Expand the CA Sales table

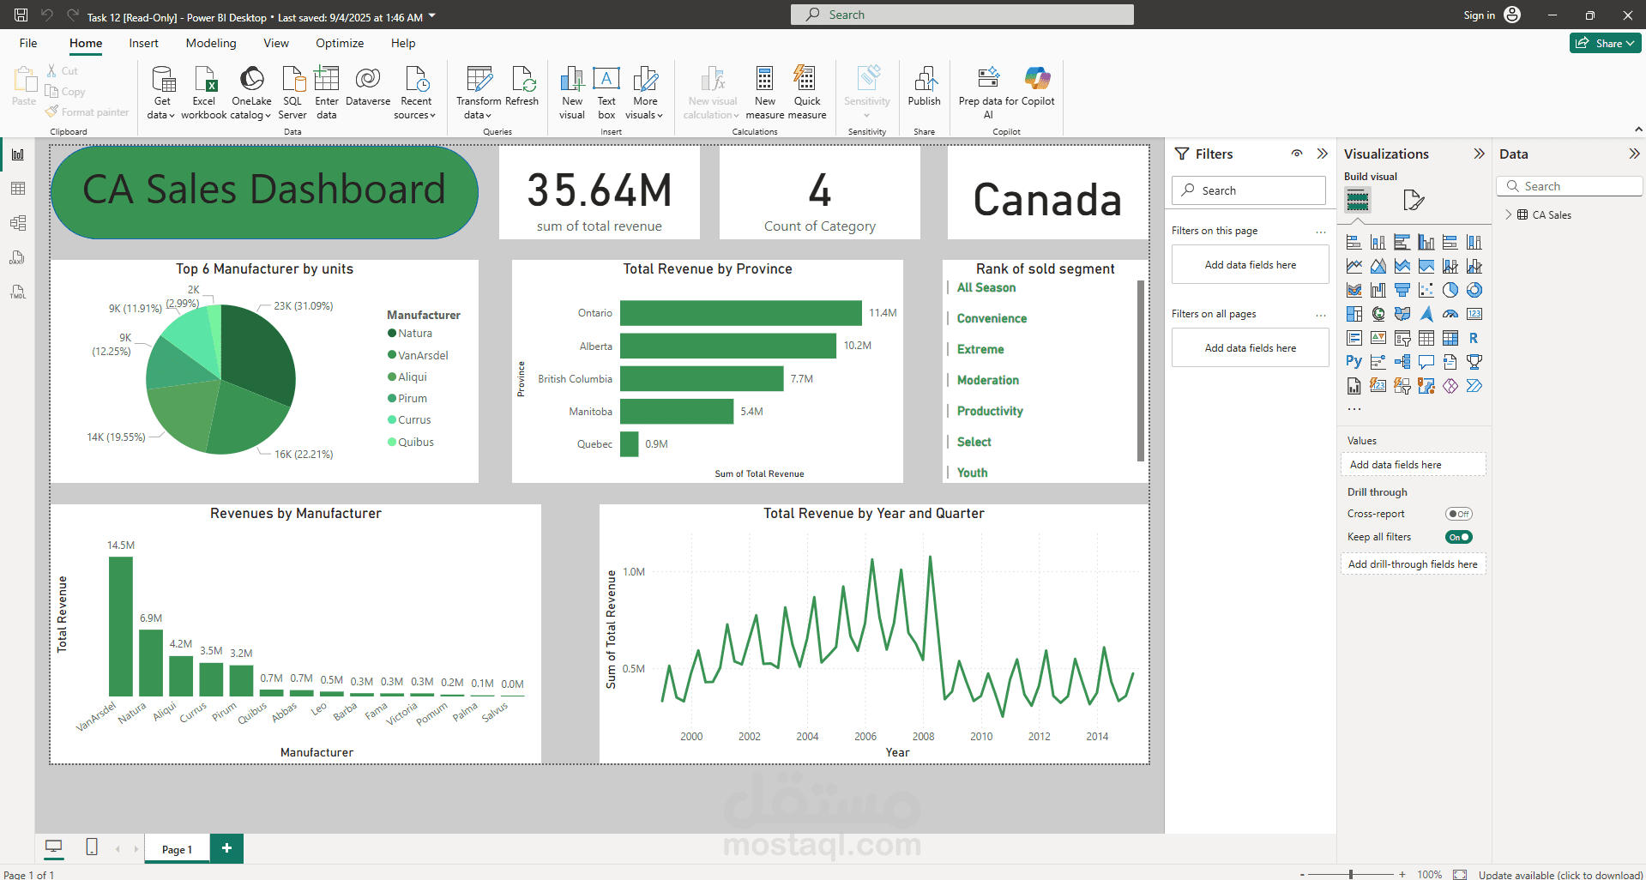[x=1509, y=214]
